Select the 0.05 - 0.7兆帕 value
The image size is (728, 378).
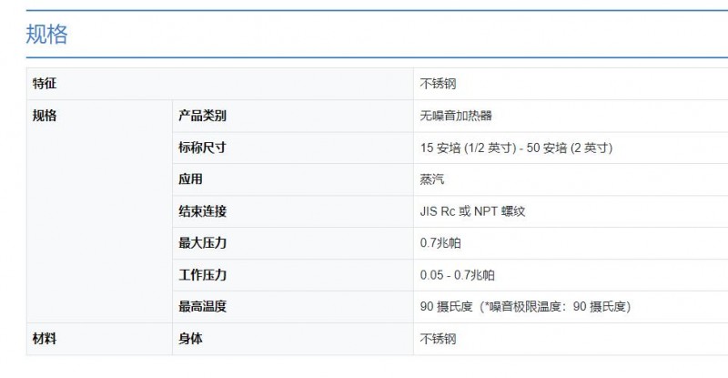coord(458,275)
